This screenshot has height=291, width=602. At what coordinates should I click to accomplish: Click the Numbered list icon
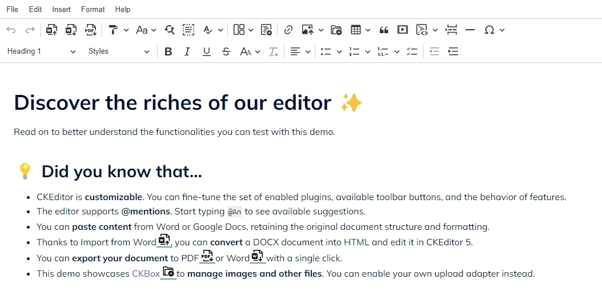[354, 51]
